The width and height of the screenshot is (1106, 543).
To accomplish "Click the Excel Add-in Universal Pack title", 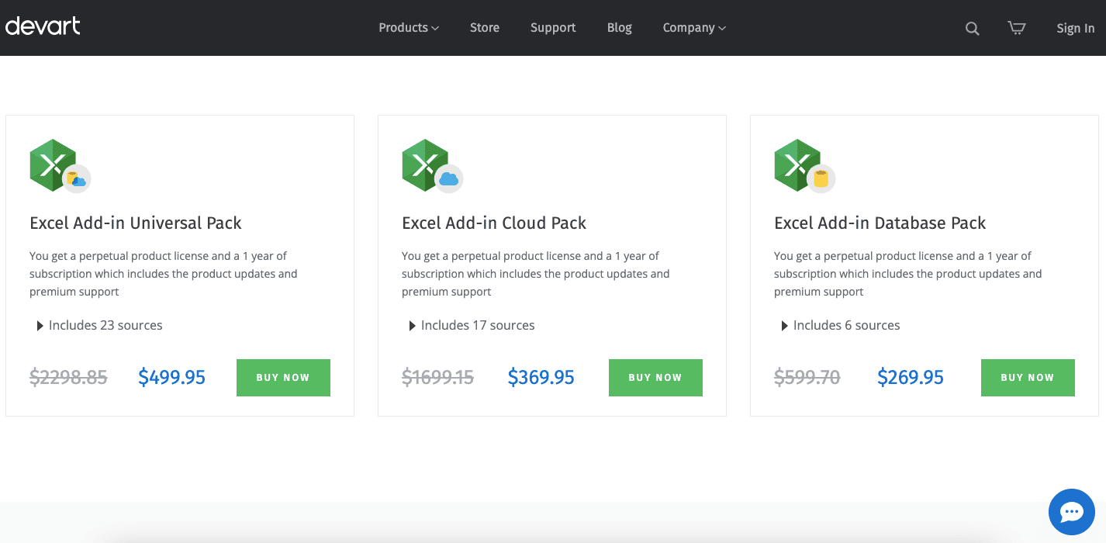I will coord(136,223).
